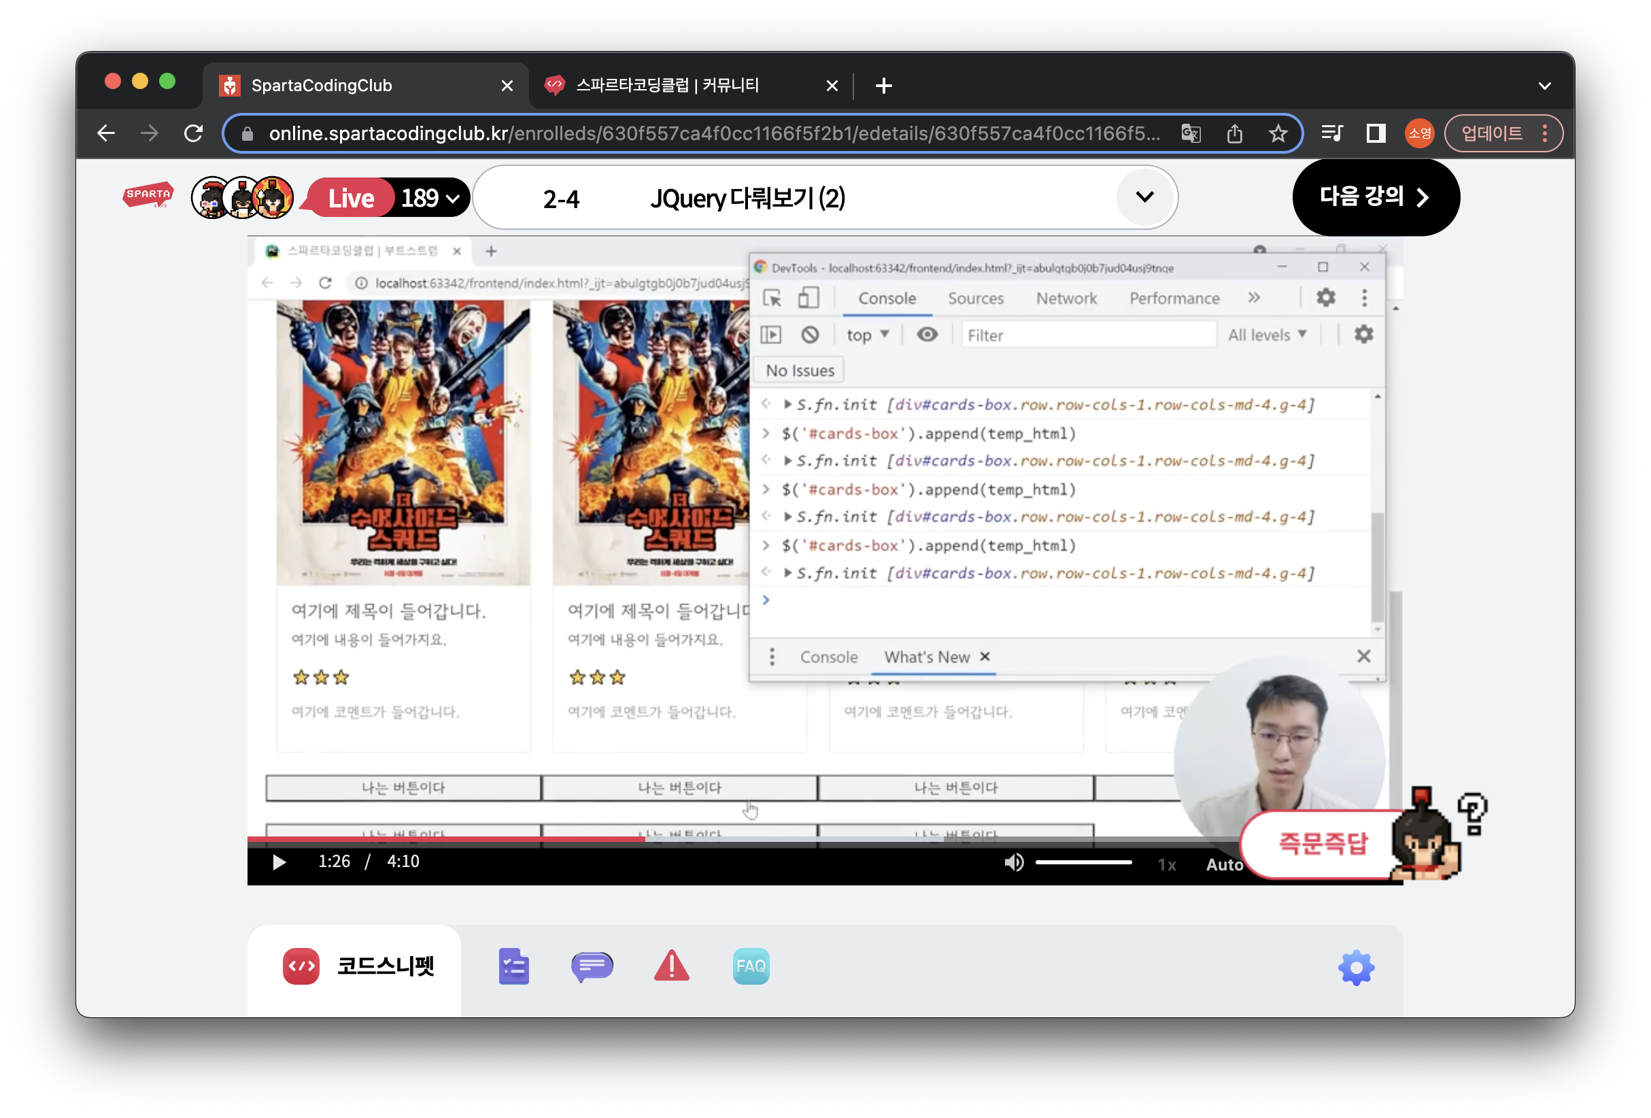Show more DevTools tabs with the double chevron

(x=1254, y=298)
